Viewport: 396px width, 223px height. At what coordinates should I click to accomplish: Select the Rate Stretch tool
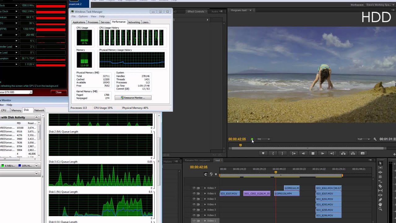(381, 181)
